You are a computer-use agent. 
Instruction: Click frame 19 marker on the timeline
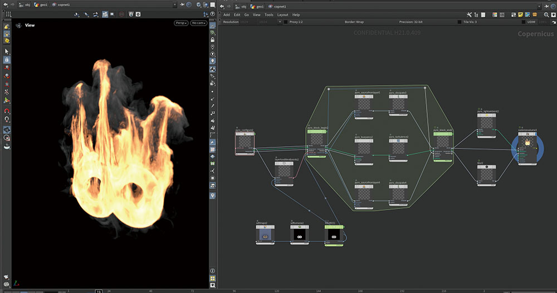pyautogui.click(x=98, y=291)
